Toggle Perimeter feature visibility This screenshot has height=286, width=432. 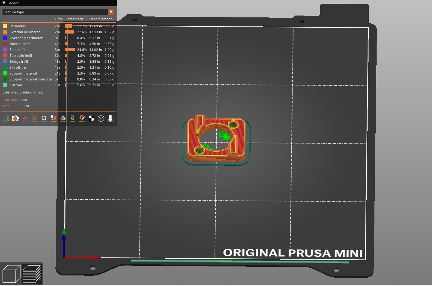59,26
